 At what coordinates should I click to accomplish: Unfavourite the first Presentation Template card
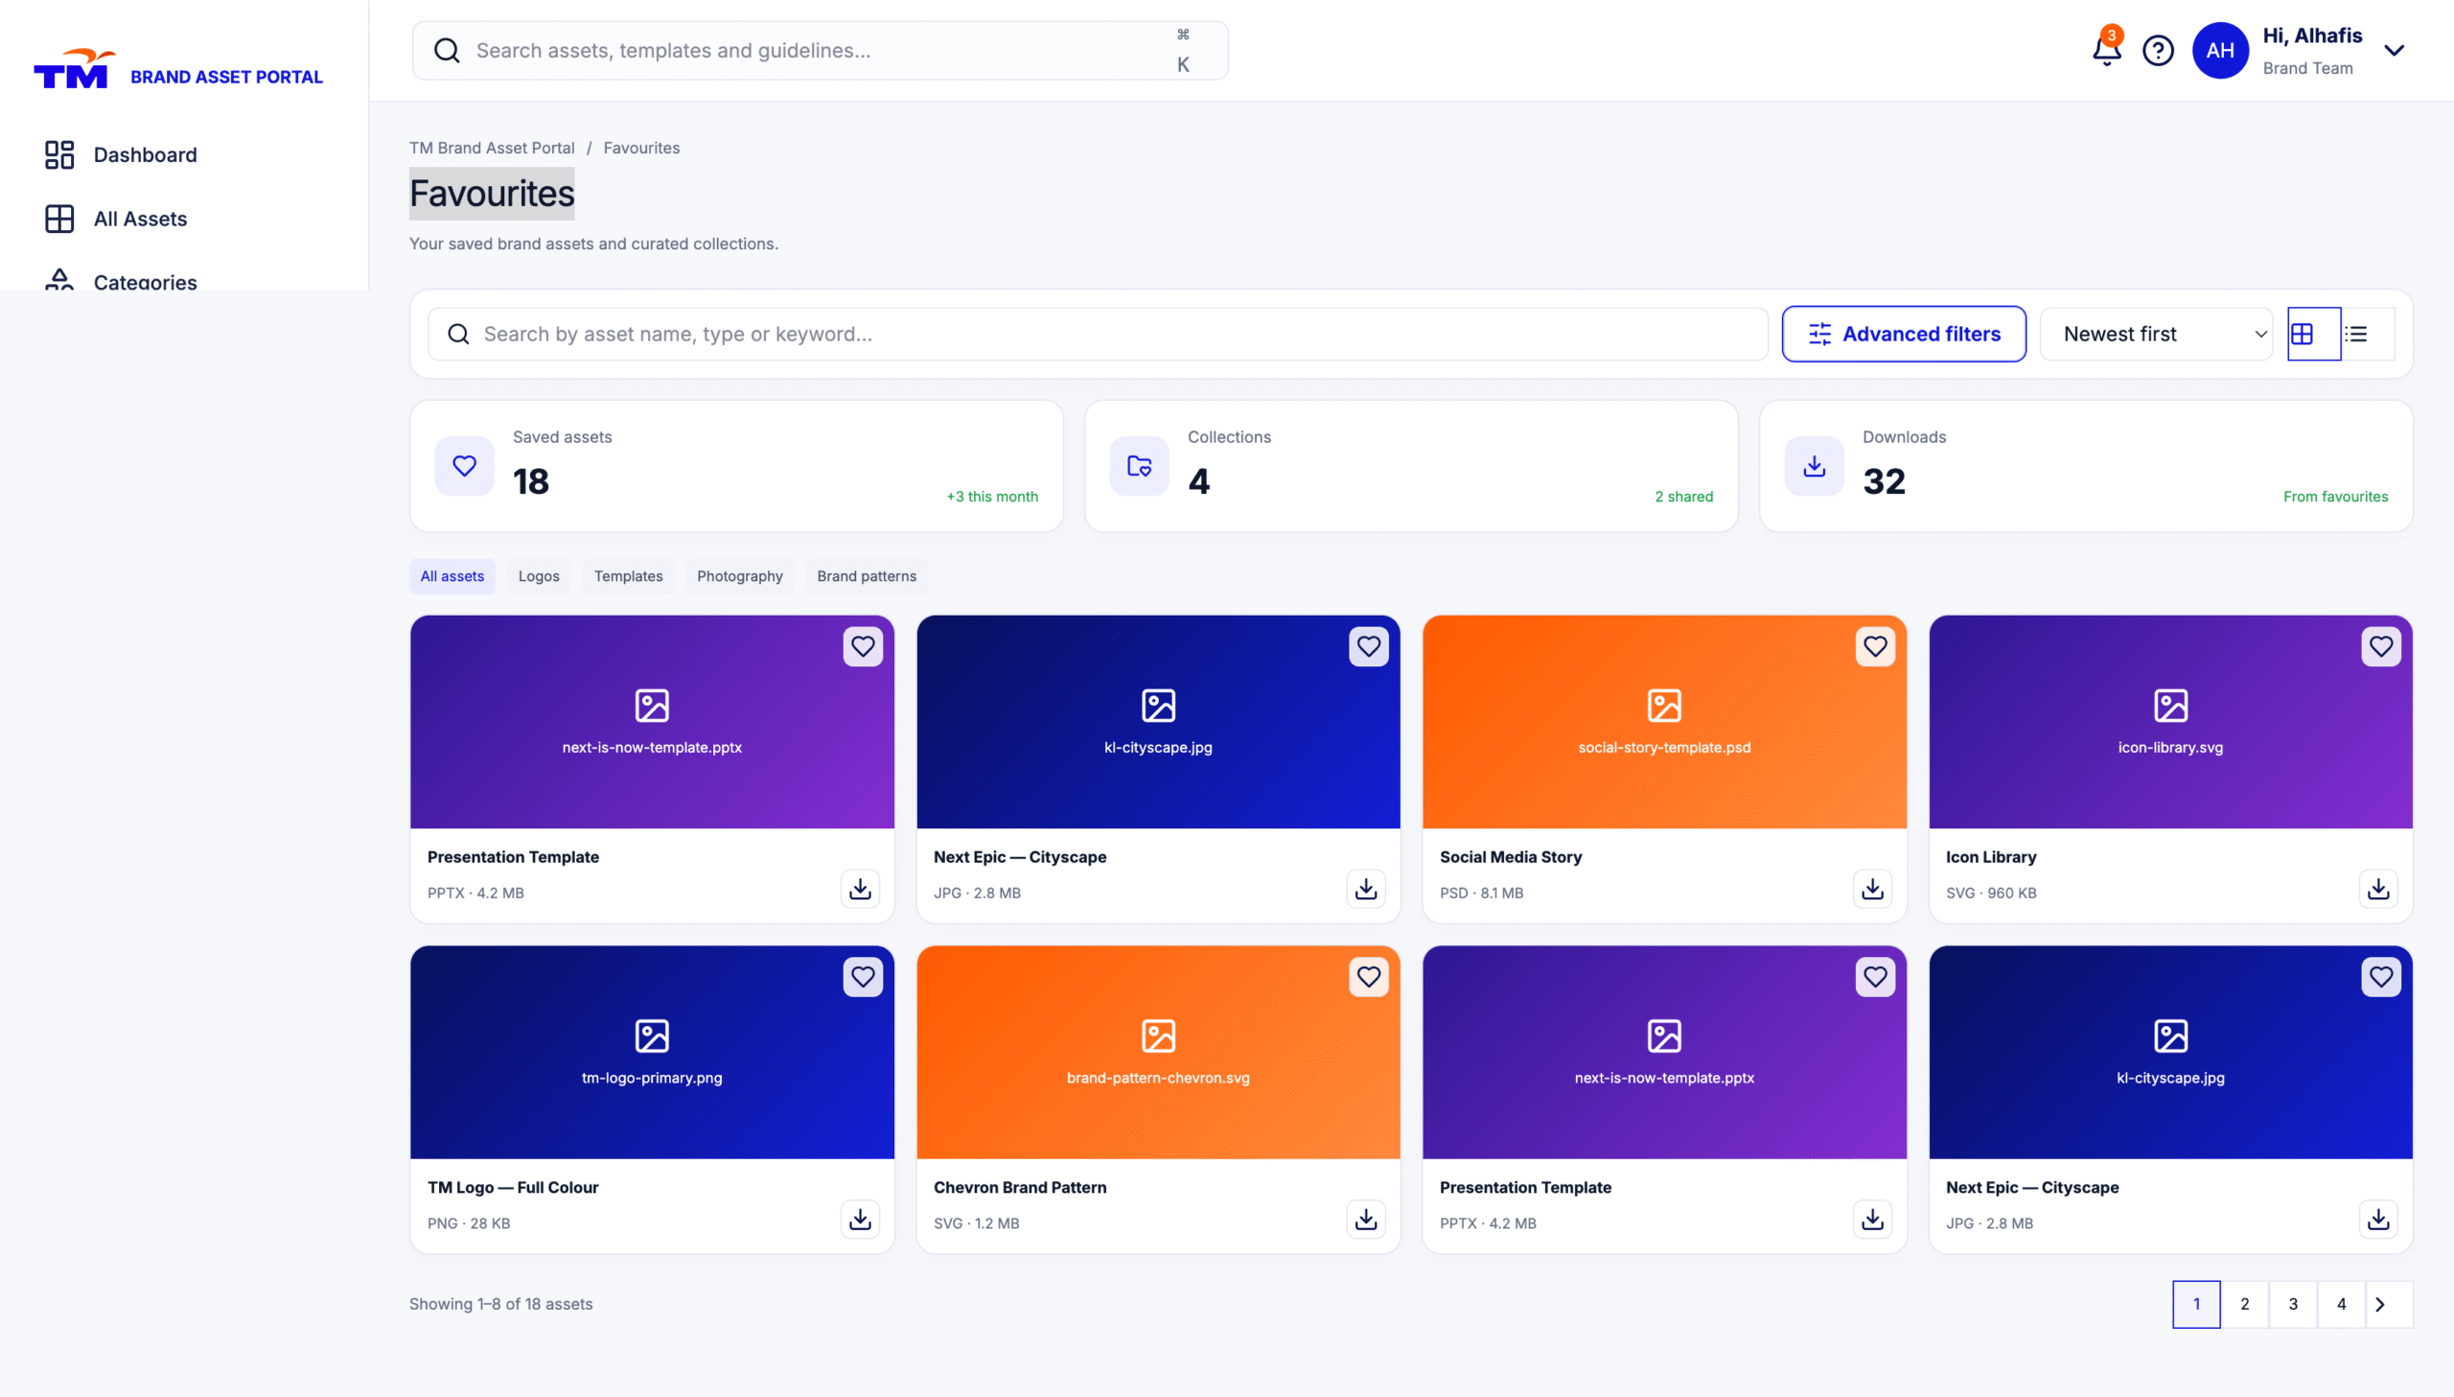(862, 645)
